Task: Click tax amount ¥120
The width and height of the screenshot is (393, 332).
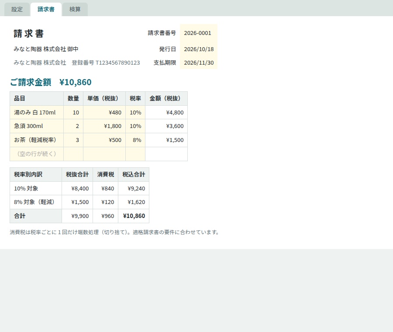Action: tap(106, 202)
